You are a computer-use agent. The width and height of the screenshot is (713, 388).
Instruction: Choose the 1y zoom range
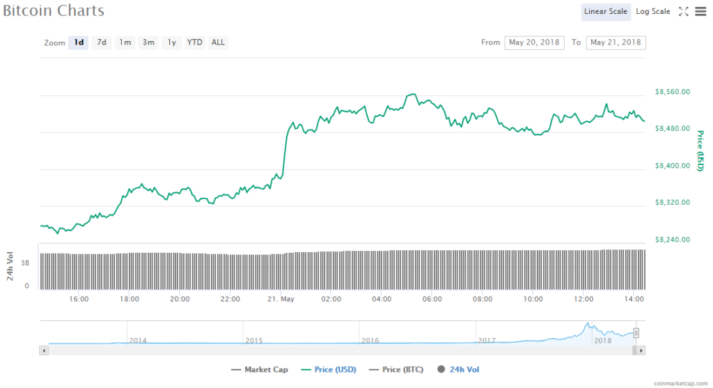pyautogui.click(x=171, y=42)
